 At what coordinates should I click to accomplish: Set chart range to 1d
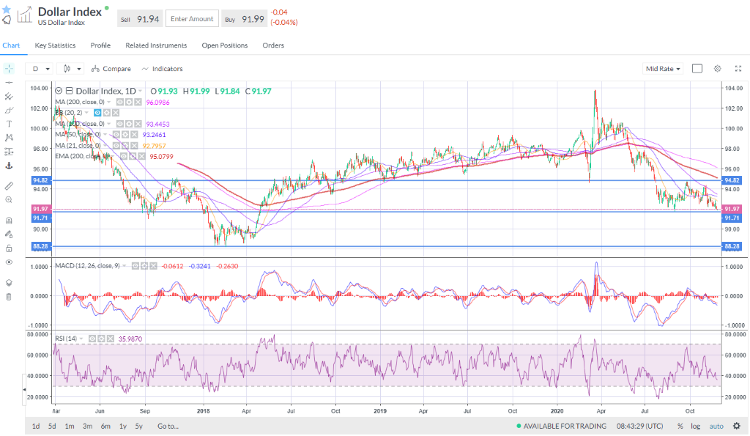click(36, 426)
